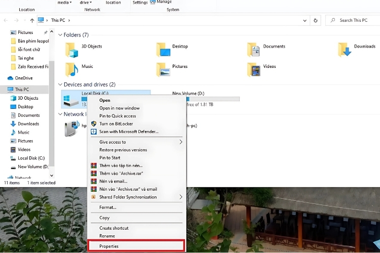
Task: Open the Downloads folder icon
Action: point(346,49)
